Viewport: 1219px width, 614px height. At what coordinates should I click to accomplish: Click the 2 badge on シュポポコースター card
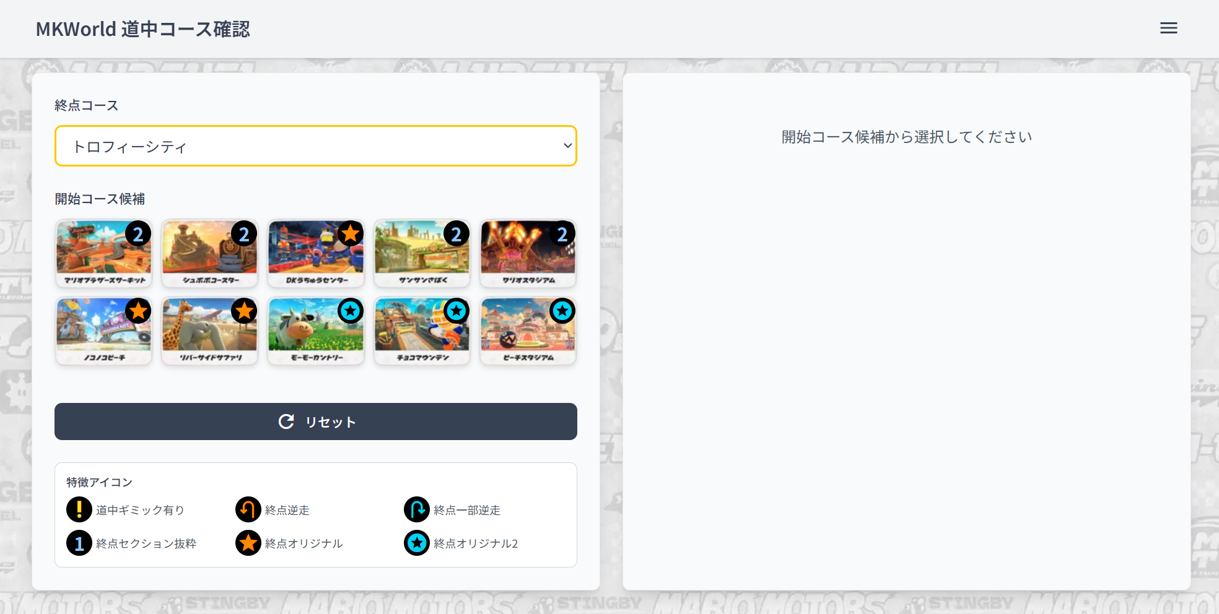pos(244,234)
